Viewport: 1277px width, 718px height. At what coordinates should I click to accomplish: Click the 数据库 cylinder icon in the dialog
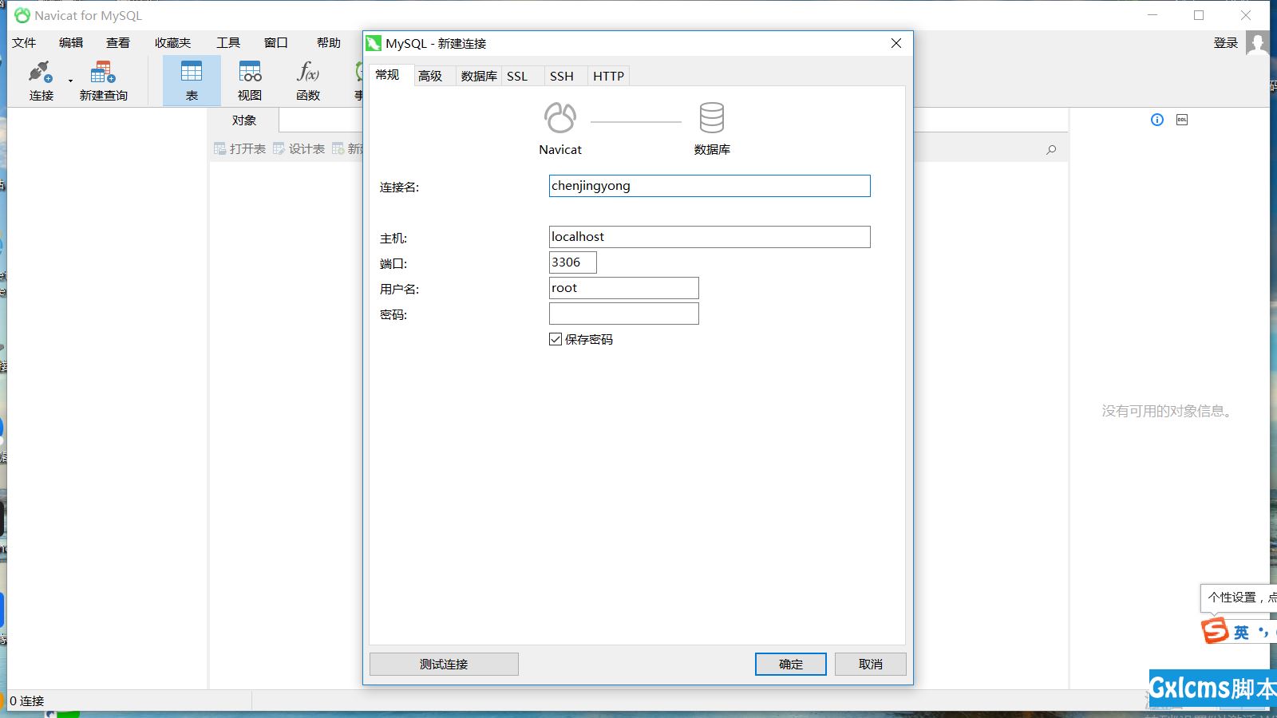point(712,117)
